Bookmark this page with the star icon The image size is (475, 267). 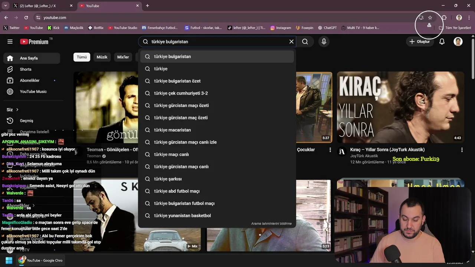pyautogui.click(x=430, y=17)
